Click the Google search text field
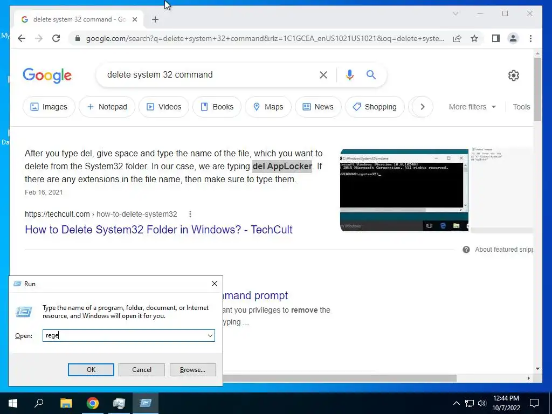 point(208,74)
